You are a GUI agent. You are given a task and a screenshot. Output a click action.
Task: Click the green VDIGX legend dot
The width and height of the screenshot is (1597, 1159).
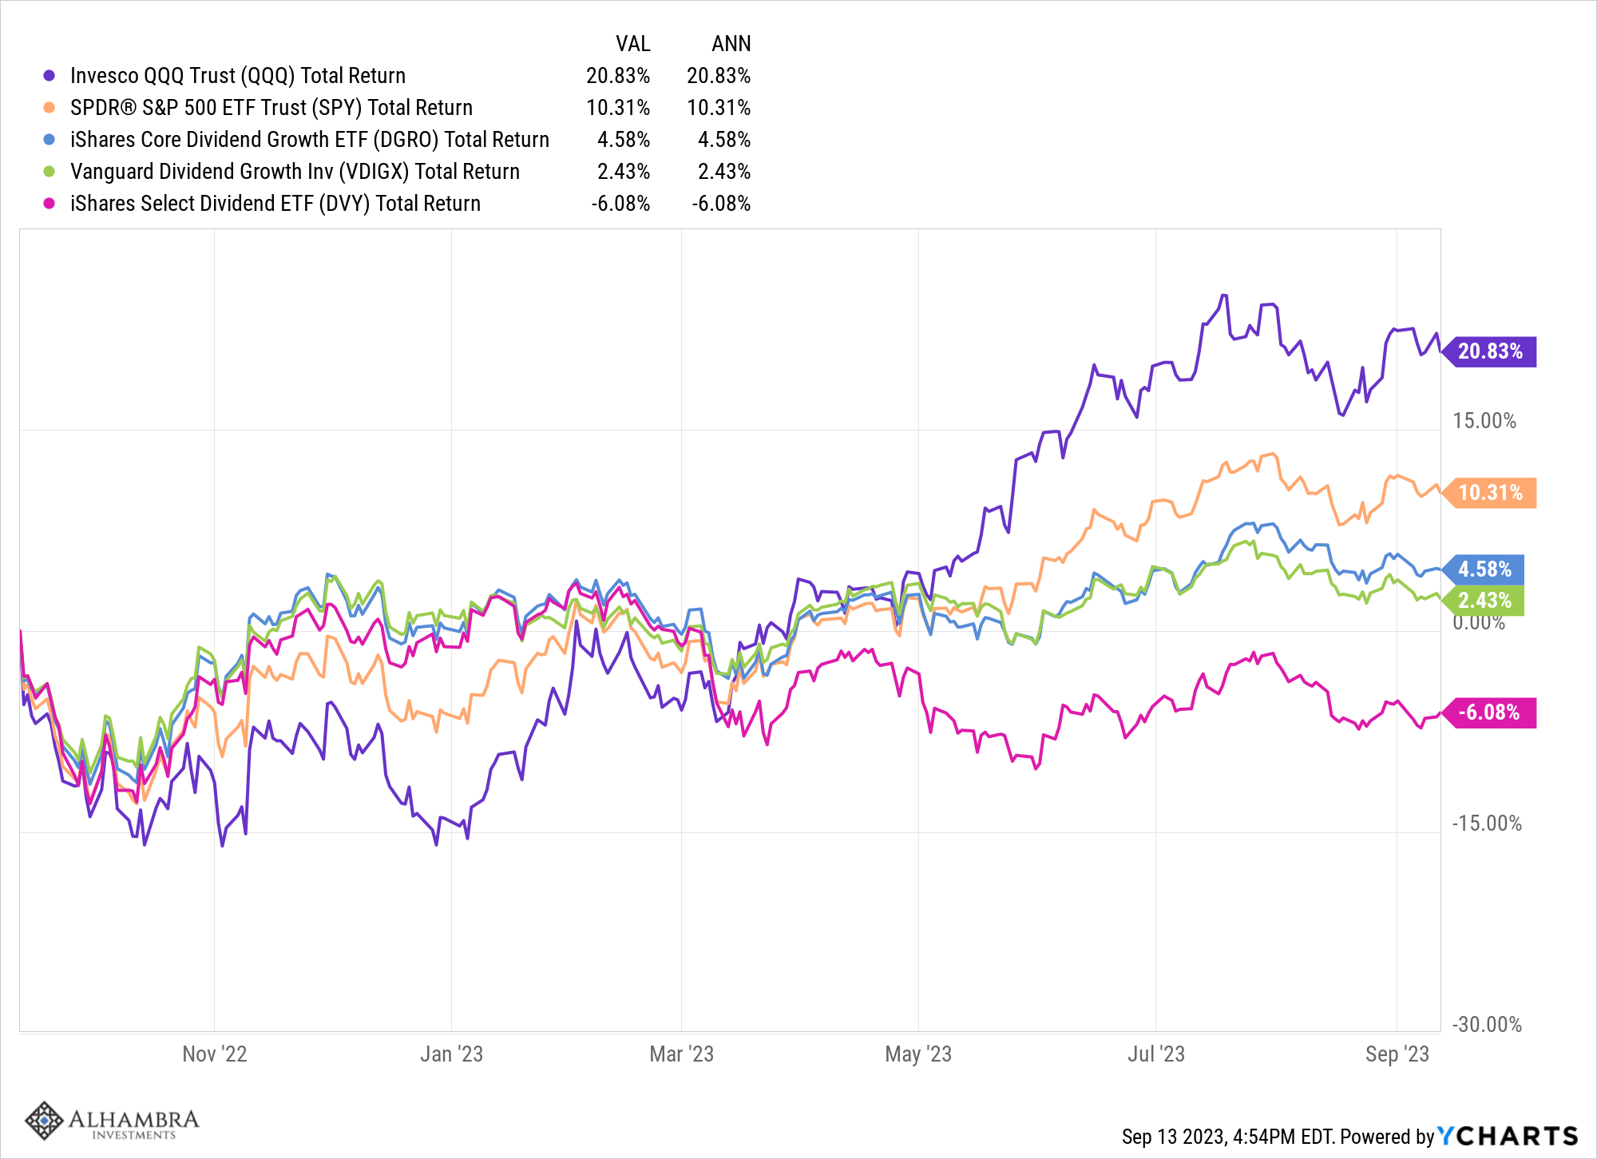(50, 172)
